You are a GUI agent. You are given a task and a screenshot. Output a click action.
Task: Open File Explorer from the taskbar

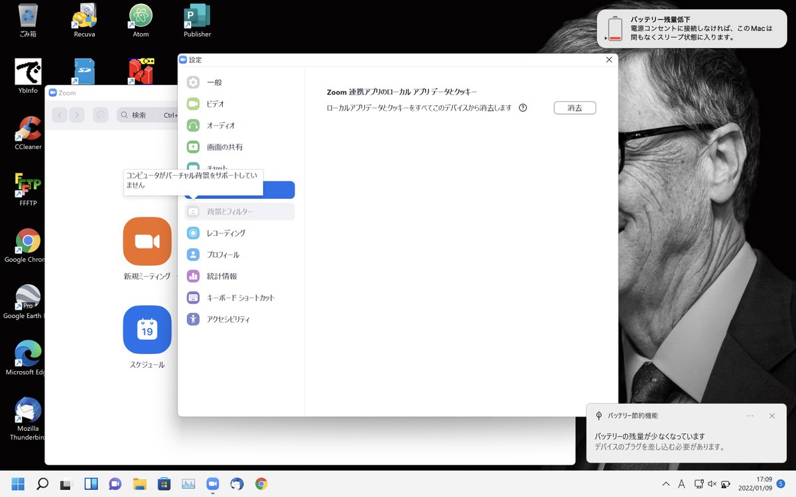(139, 484)
